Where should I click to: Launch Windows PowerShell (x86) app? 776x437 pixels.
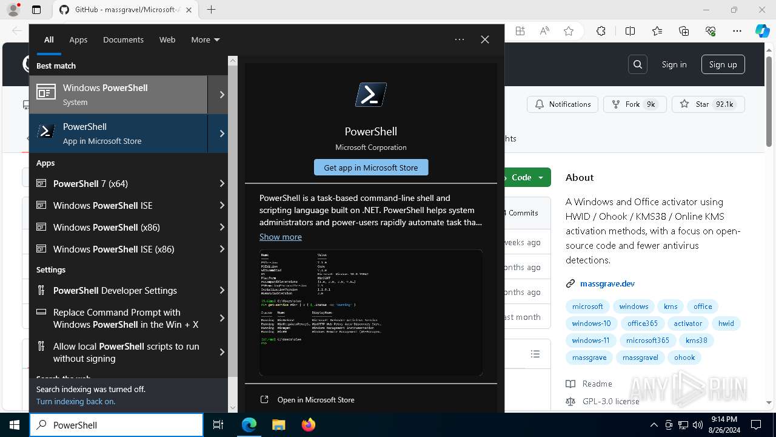[122, 227]
